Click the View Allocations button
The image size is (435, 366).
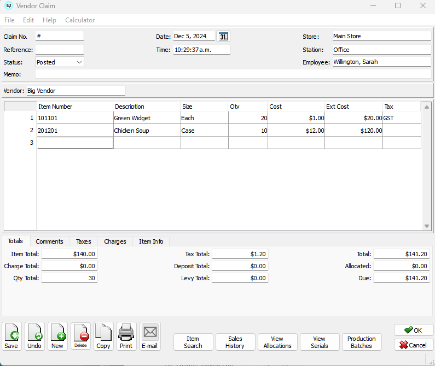pos(277,342)
